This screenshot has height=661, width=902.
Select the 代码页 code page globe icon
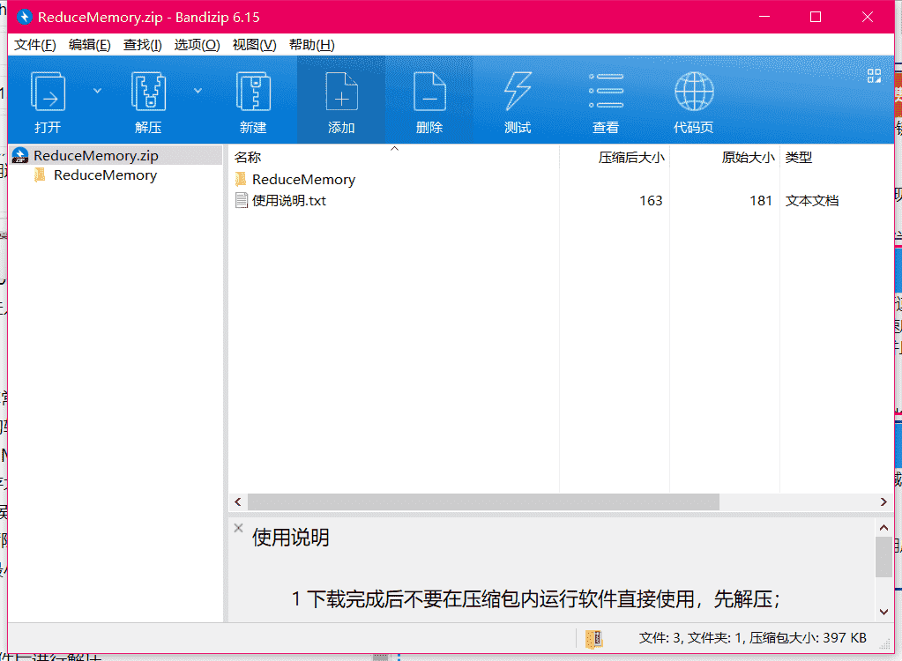coord(694,92)
